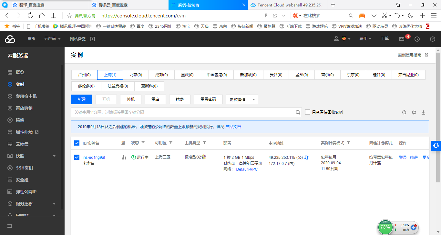Click the 重启 button

(155, 99)
